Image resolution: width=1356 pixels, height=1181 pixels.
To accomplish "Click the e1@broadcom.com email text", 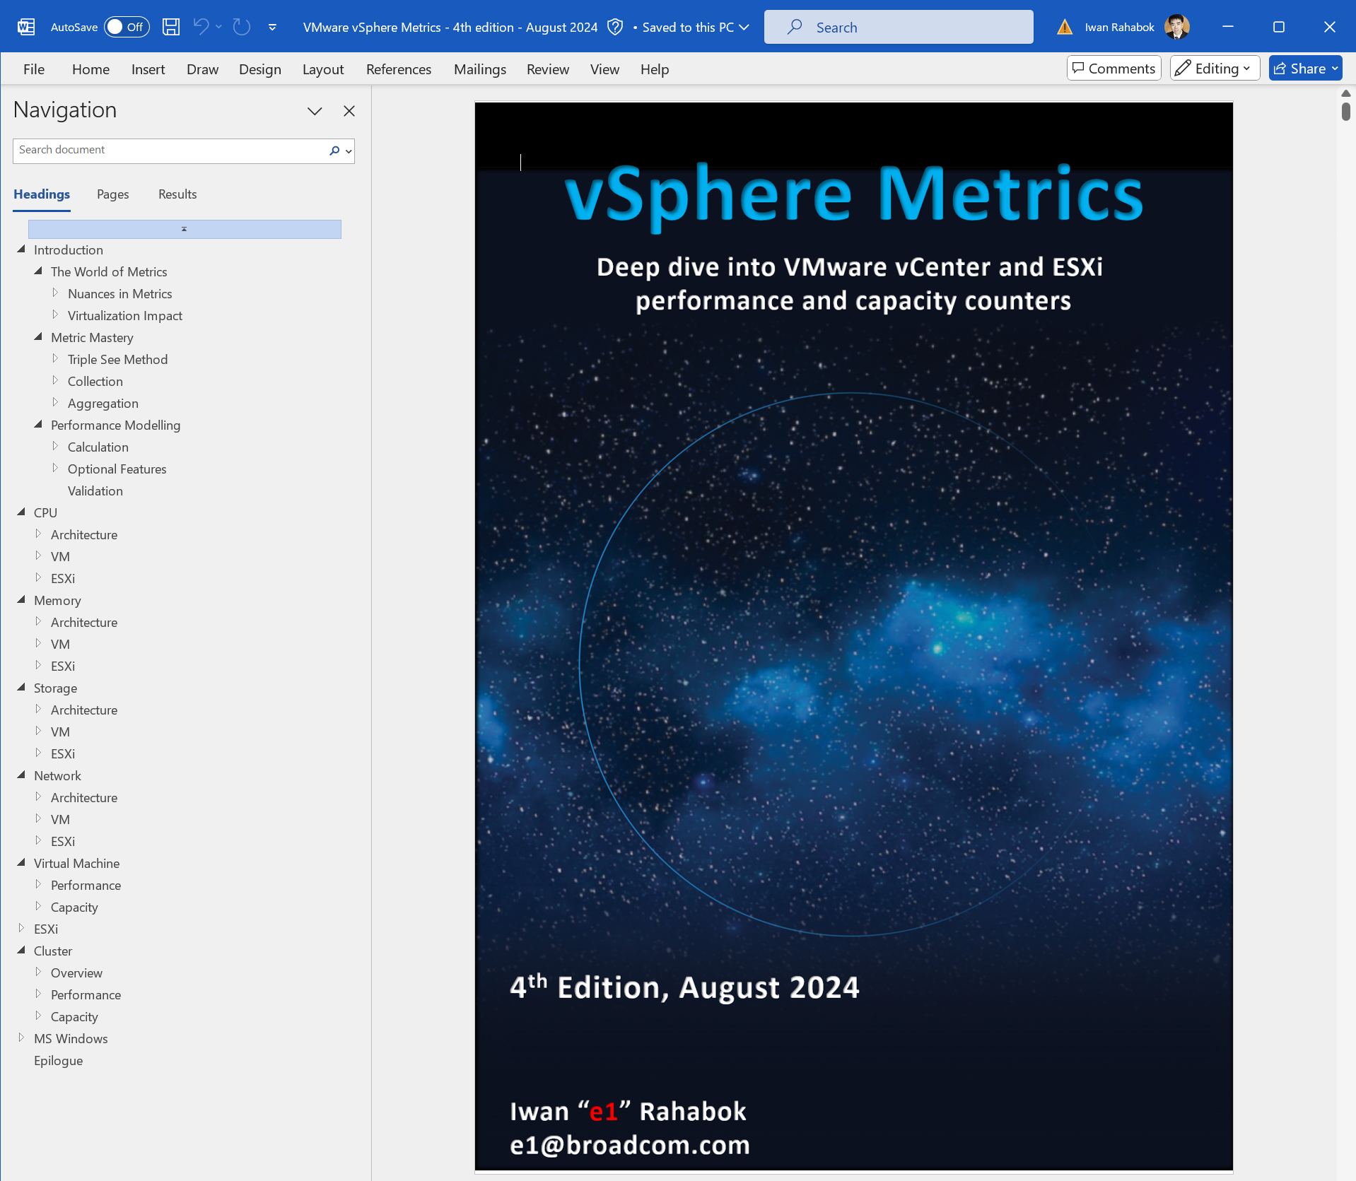I will point(630,1144).
